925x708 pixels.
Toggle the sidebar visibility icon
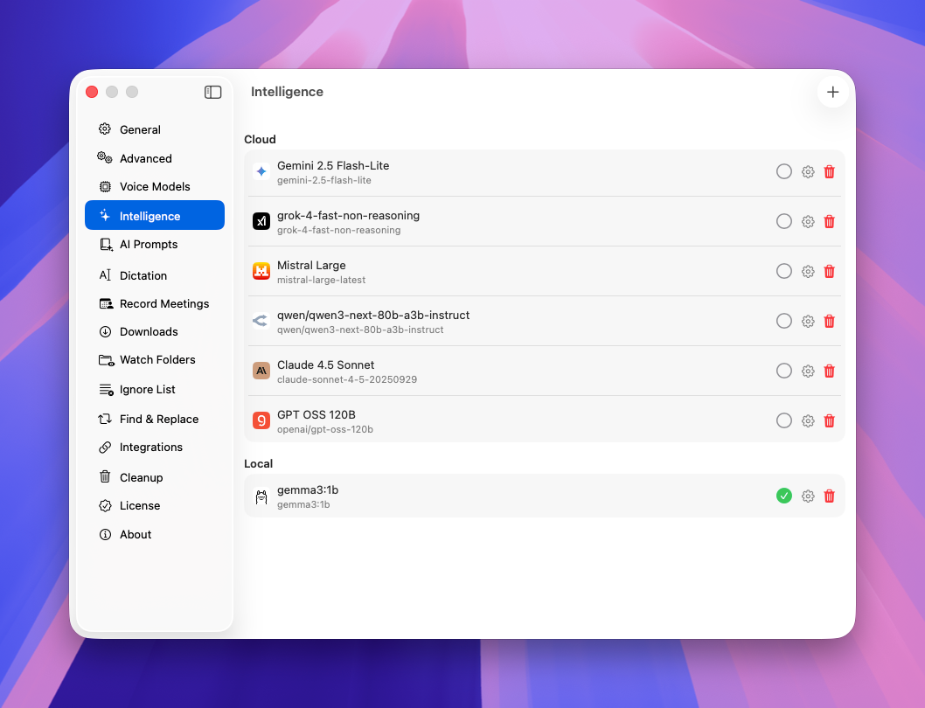(x=212, y=92)
